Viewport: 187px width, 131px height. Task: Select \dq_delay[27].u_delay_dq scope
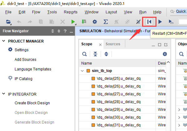click(x=118, y=94)
